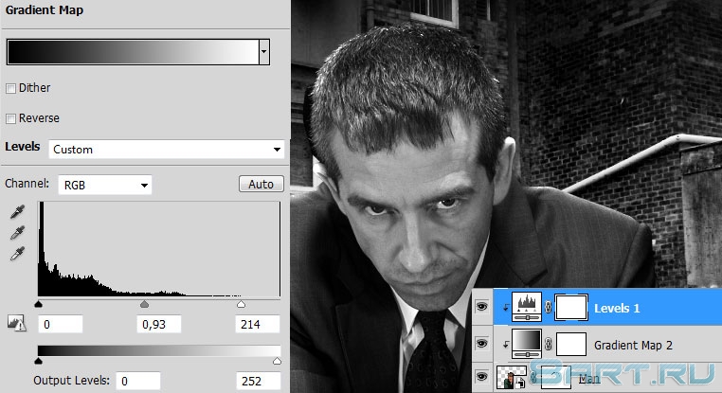Open the gradient picker dropdown arrow

pos(264,51)
